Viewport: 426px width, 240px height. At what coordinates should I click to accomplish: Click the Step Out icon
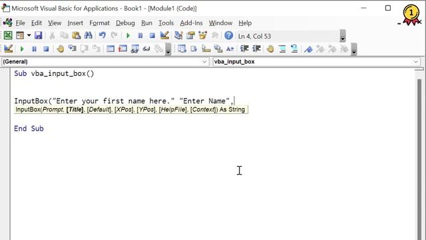(96, 49)
